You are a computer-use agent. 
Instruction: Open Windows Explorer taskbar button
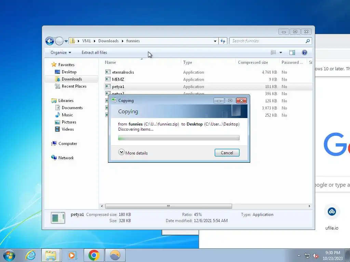coord(51,255)
